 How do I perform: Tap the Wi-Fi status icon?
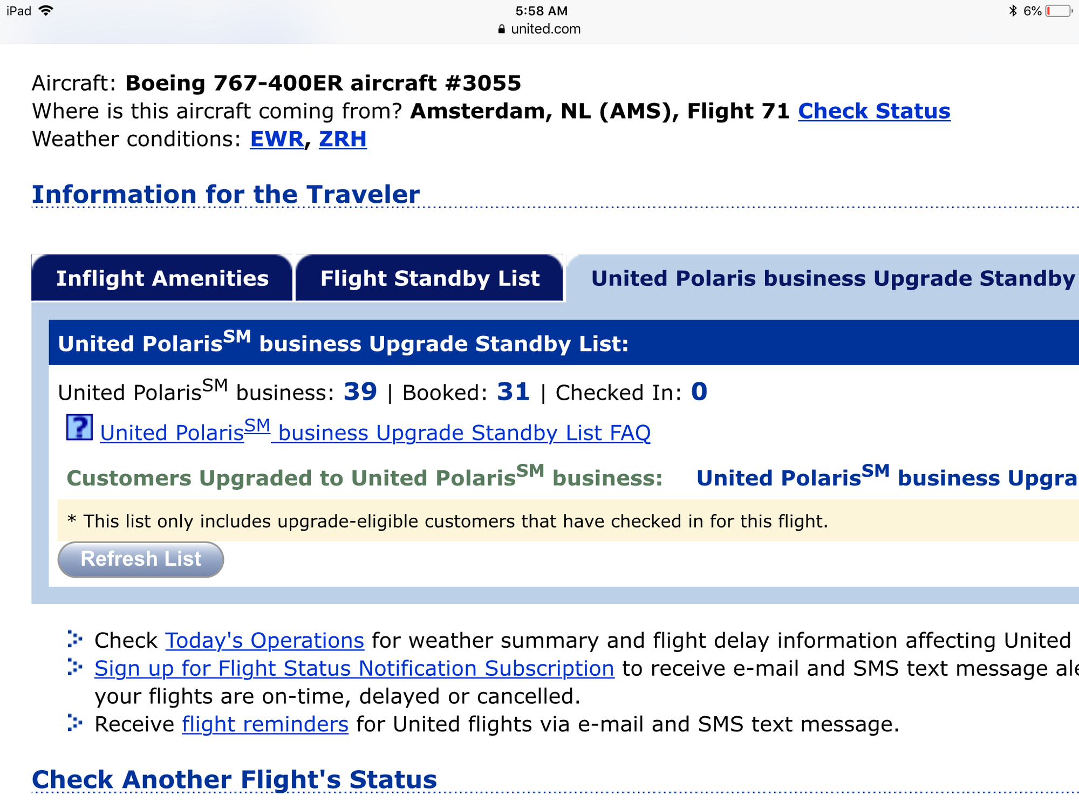(x=46, y=11)
